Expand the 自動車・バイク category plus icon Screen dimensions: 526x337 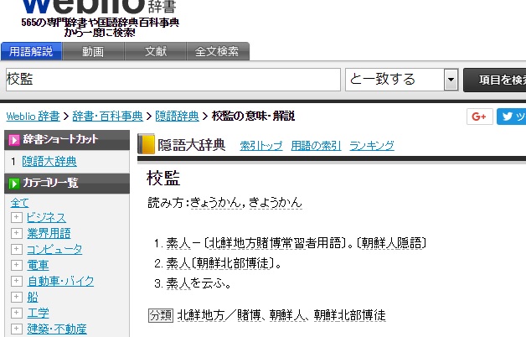pyautogui.click(x=16, y=282)
